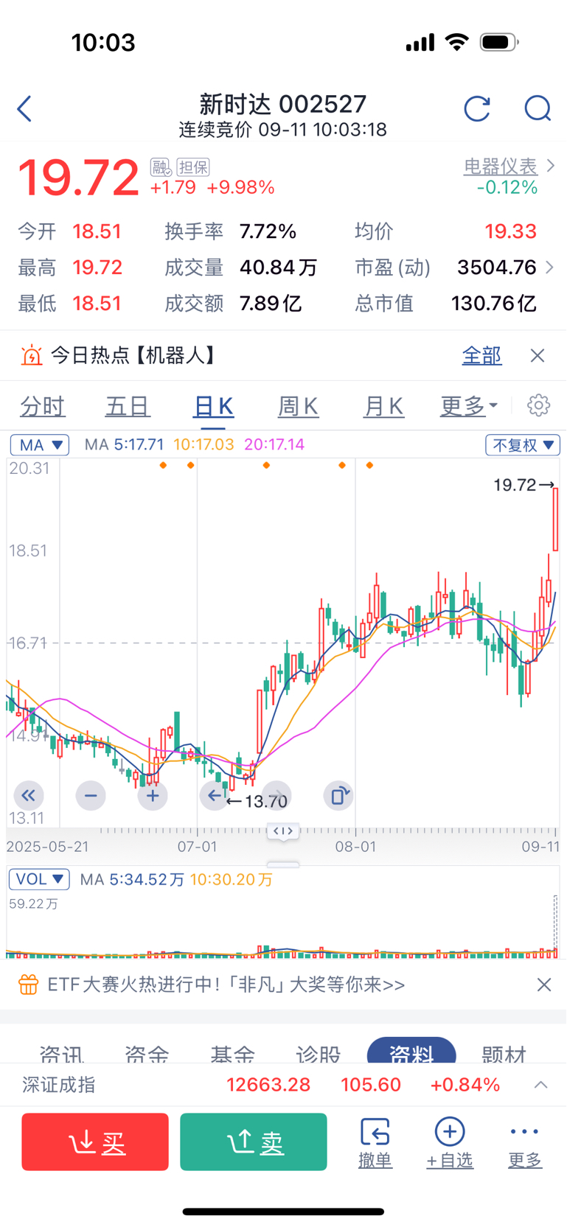The width and height of the screenshot is (567, 1227).
Task: Refresh the stock quote data
Action: click(x=477, y=109)
